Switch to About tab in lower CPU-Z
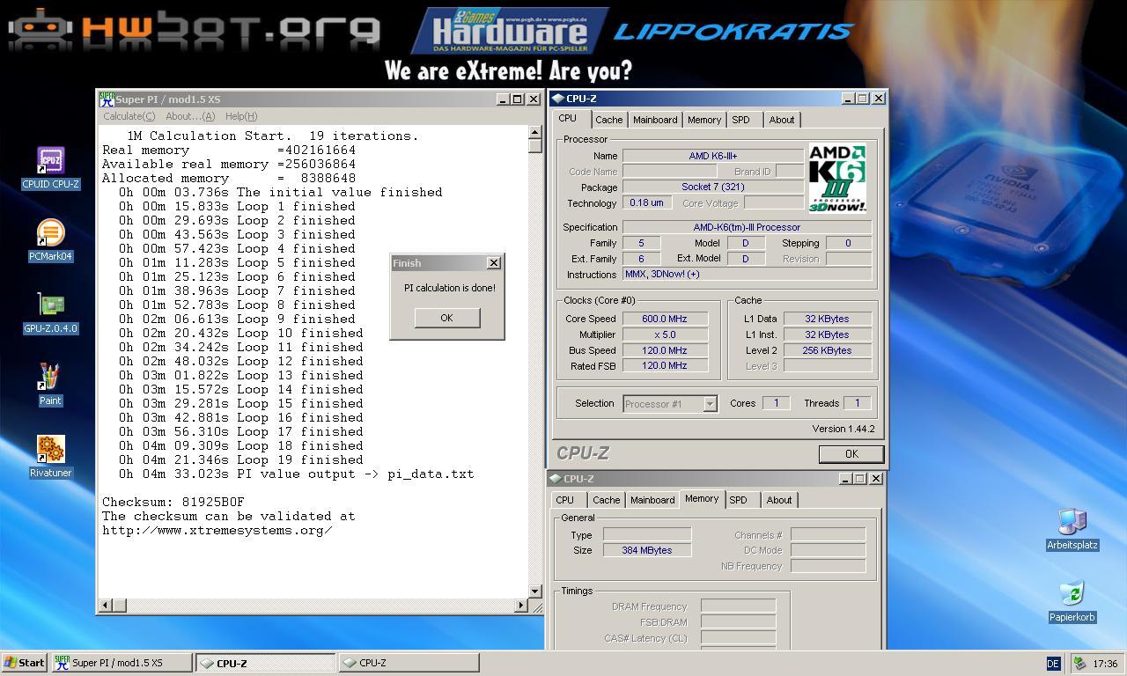Viewport: 1127px width, 676px height. point(778,500)
